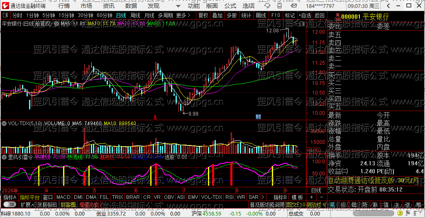Click the 复权 button
425x218 pixels.
(203, 15)
